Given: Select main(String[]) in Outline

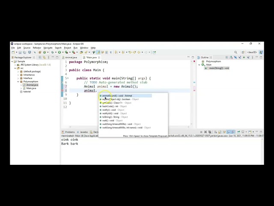Looking at the screenshot, I should (217, 68).
